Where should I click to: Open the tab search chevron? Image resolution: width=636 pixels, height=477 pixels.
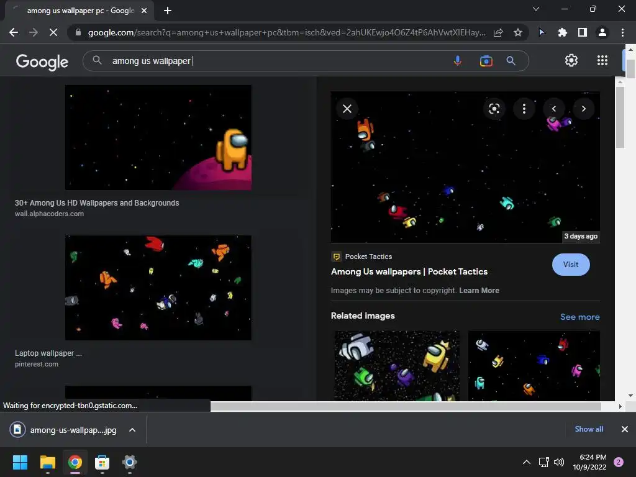click(x=536, y=9)
